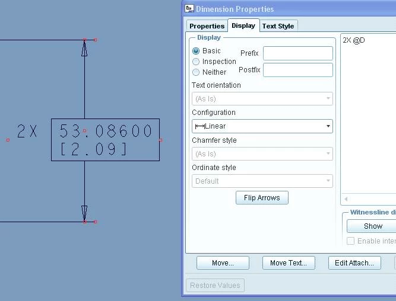This screenshot has height=301, width=396.
Task: Click the text area's left scroll arrow
Action: 346,199
